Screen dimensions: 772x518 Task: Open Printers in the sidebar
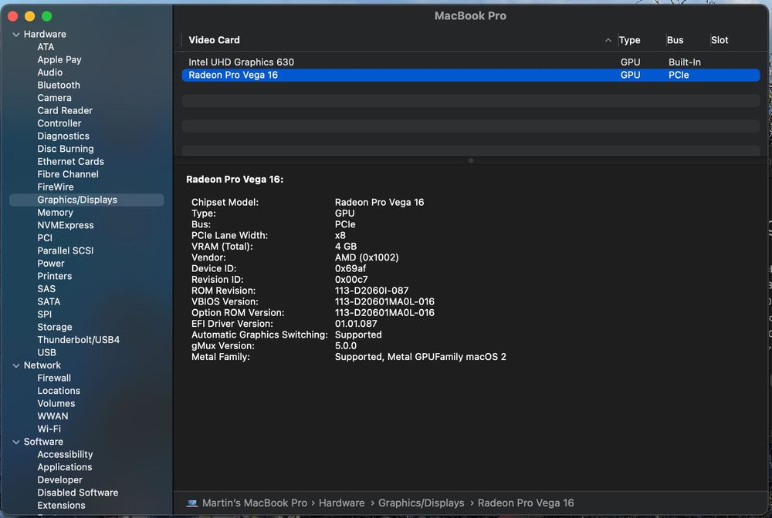[x=55, y=277]
